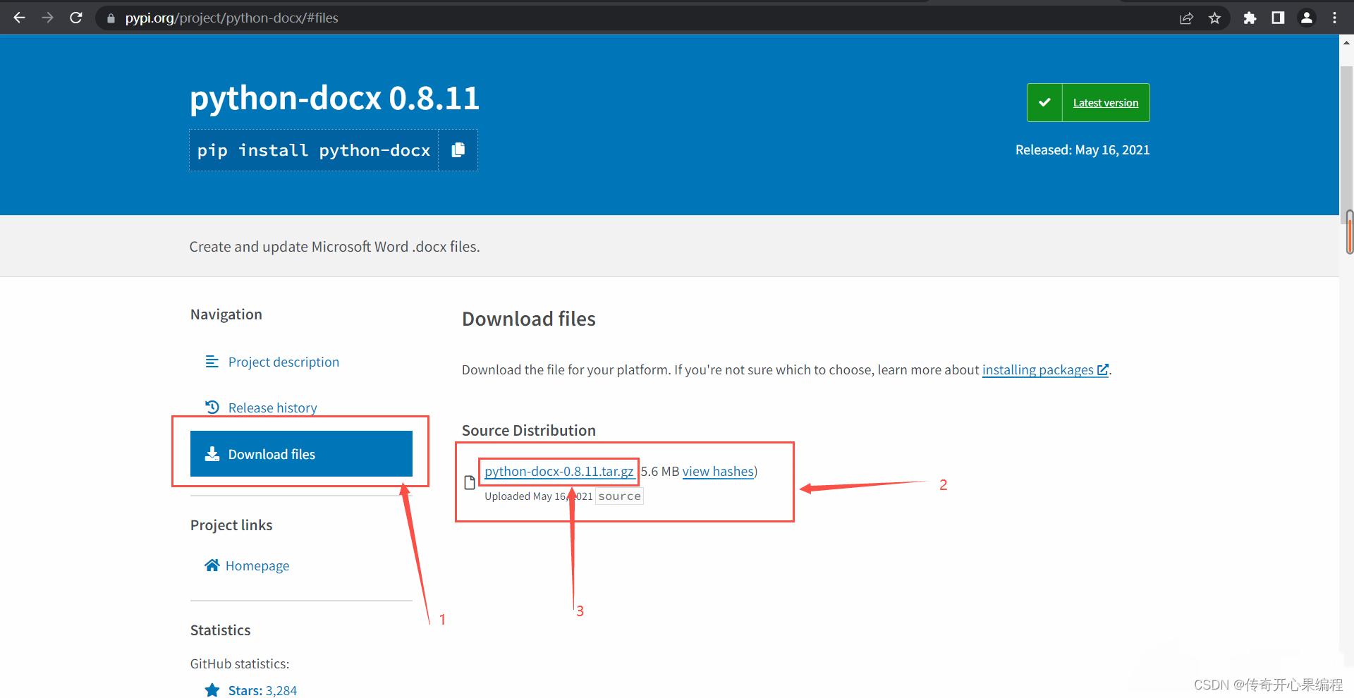Open view hashes for the source file
Image resolution: width=1354 pixels, height=698 pixels.
pos(718,471)
